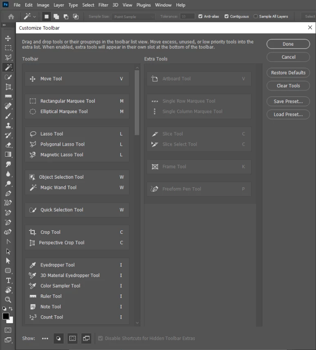Select the Smudge tool icon

[8, 164]
